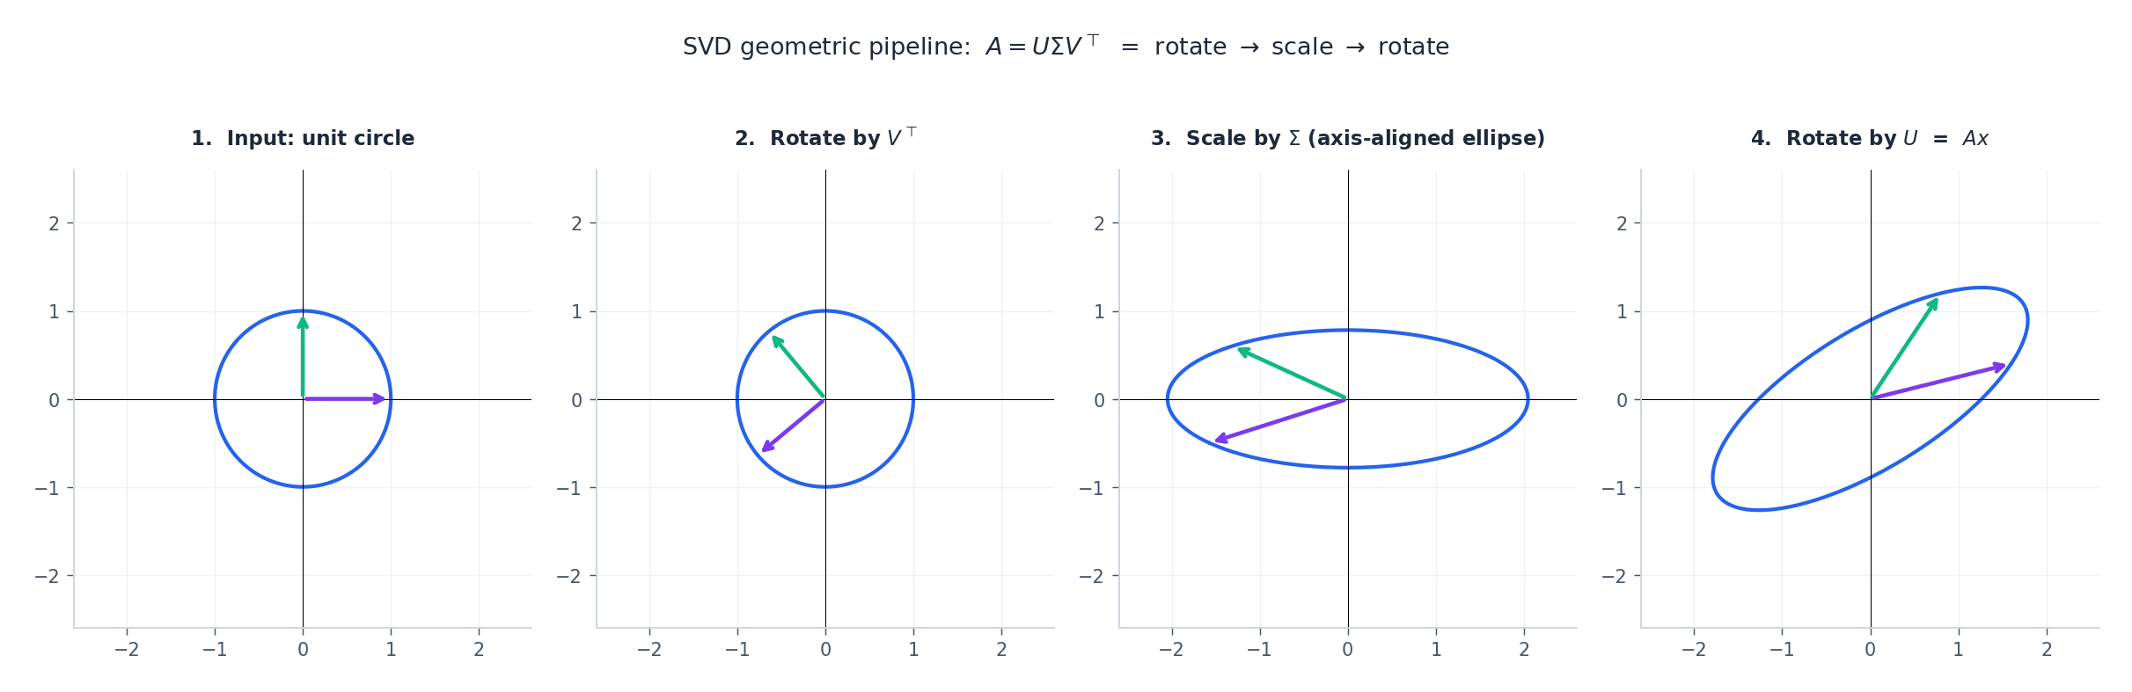2132x692 pixels.
Task: Click the green arrow tip in panel 1
Action: click(303, 322)
